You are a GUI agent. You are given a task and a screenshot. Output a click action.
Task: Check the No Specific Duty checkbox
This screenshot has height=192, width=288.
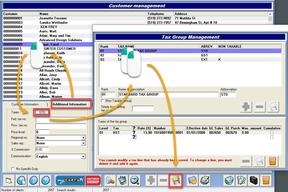coord(13,169)
